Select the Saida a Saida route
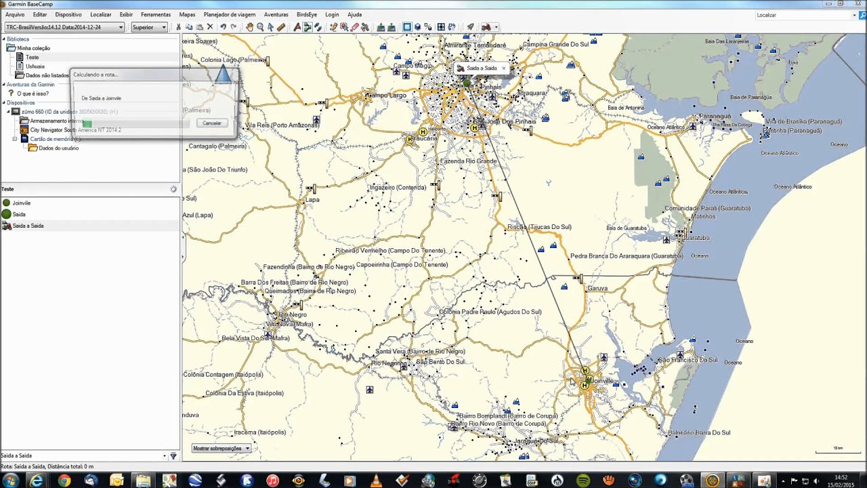 point(27,226)
